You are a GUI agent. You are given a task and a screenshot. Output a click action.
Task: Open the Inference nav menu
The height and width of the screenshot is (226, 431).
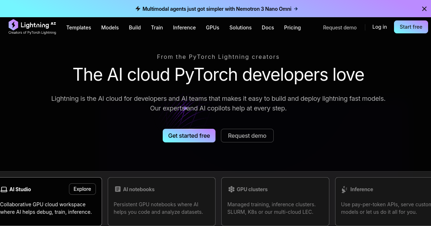(x=184, y=28)
